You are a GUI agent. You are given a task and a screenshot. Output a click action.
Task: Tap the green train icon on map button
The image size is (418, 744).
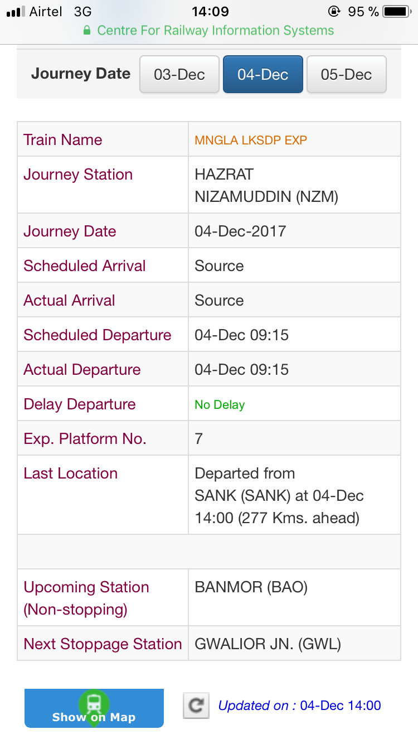click(94, 703)
